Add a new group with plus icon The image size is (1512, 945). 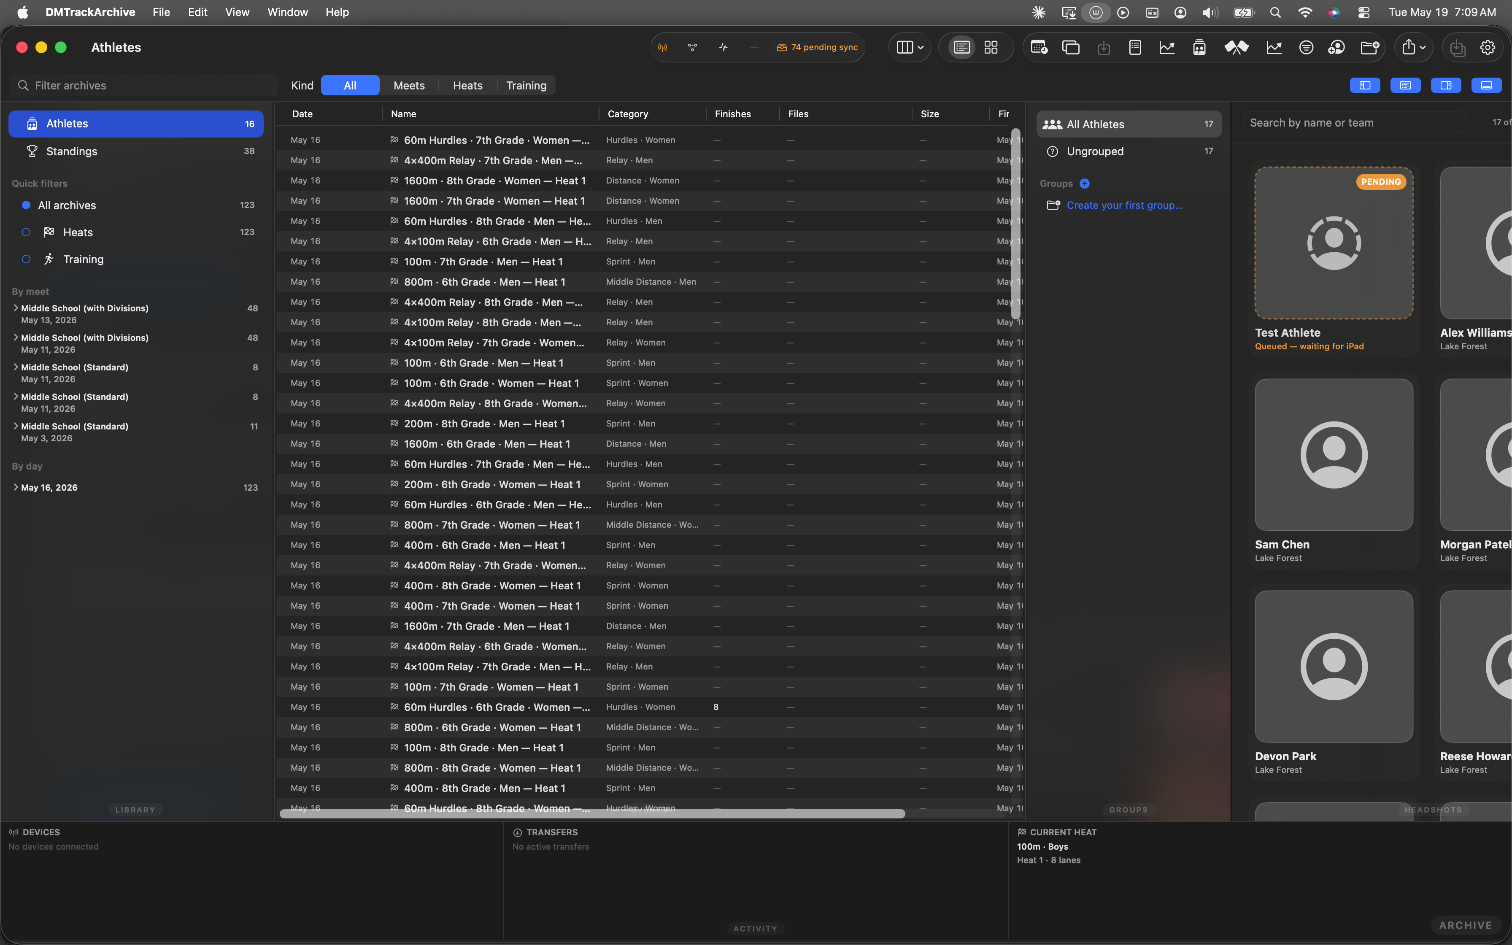click(x=1085, y=184)
